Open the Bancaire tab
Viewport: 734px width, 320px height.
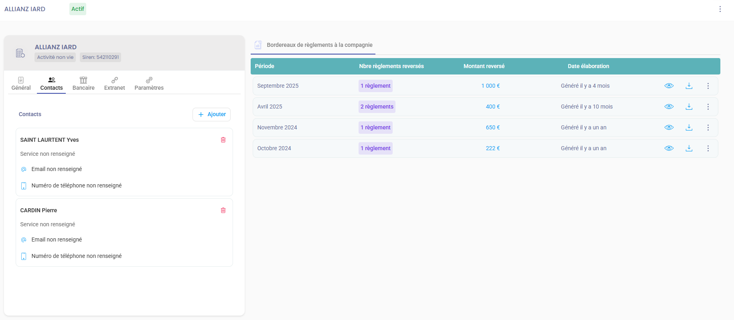click(83, 84)
